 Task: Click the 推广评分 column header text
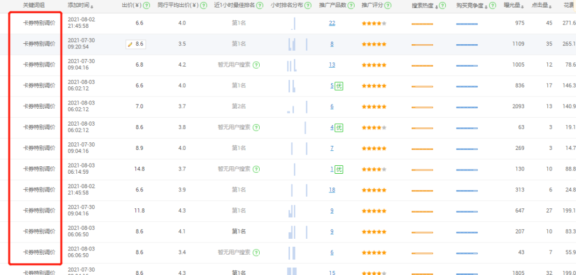tap(372, 5)
